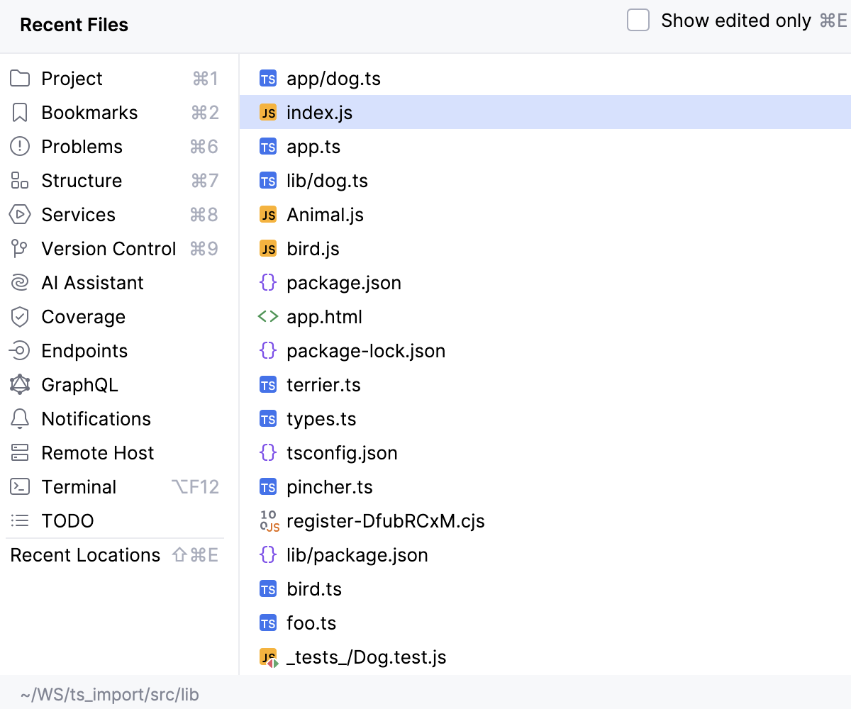Open the Notifications panel
Image resolution: width=851 pixels, height=709 pixels.
96,418
